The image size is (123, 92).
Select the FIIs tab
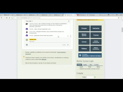pyautogui.click(x=91, y=65)
